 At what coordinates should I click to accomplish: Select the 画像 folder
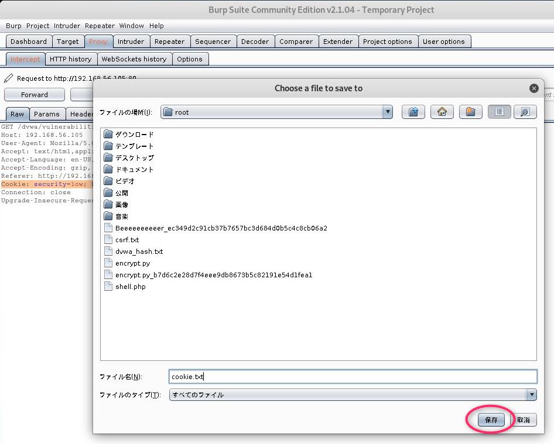click(116, 205)
